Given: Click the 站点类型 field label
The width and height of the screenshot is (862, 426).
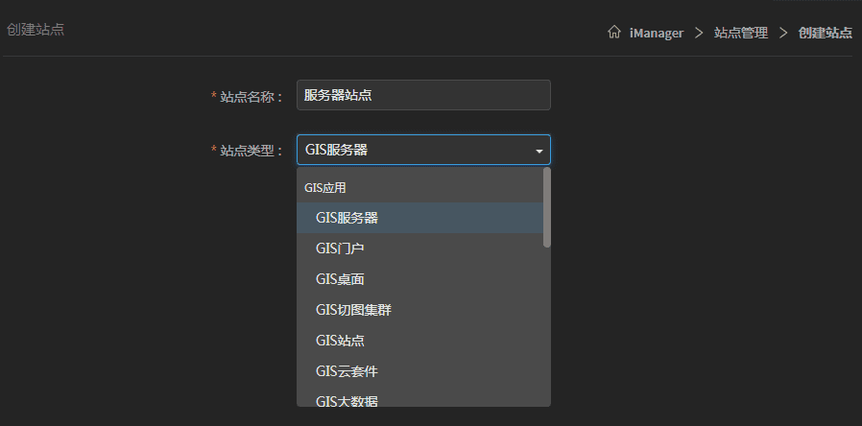Looking at the screenshot, I should 251,151.
